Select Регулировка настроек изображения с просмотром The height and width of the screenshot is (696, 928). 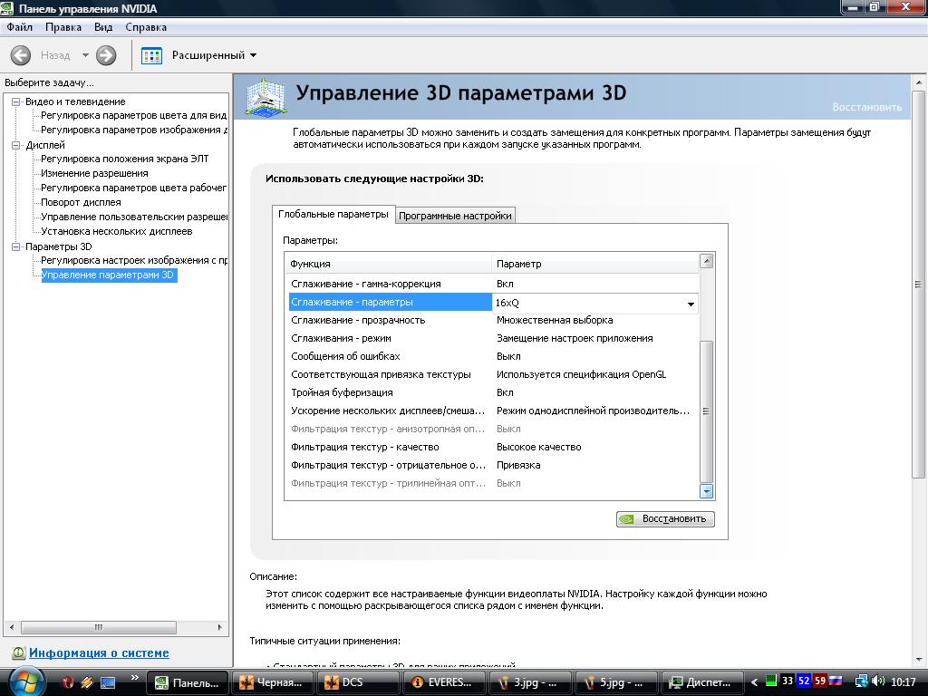(134, 260)
